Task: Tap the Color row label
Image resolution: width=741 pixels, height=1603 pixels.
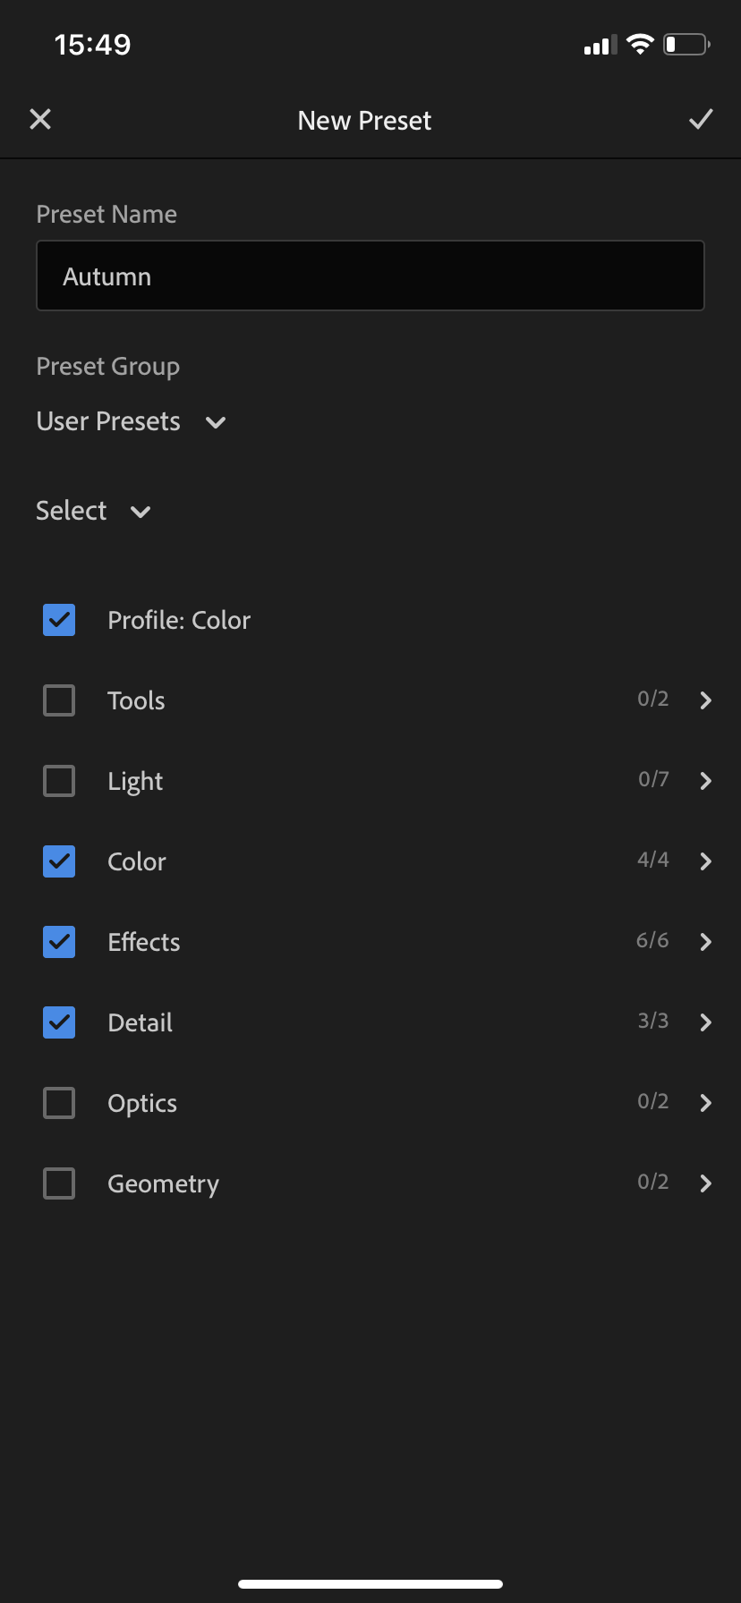Action: (x=137, y=861)
